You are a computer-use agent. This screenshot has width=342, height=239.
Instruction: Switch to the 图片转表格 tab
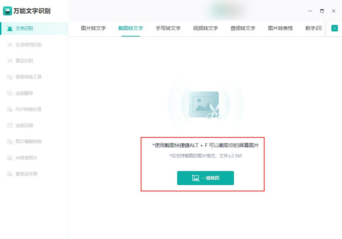(280, 29)
